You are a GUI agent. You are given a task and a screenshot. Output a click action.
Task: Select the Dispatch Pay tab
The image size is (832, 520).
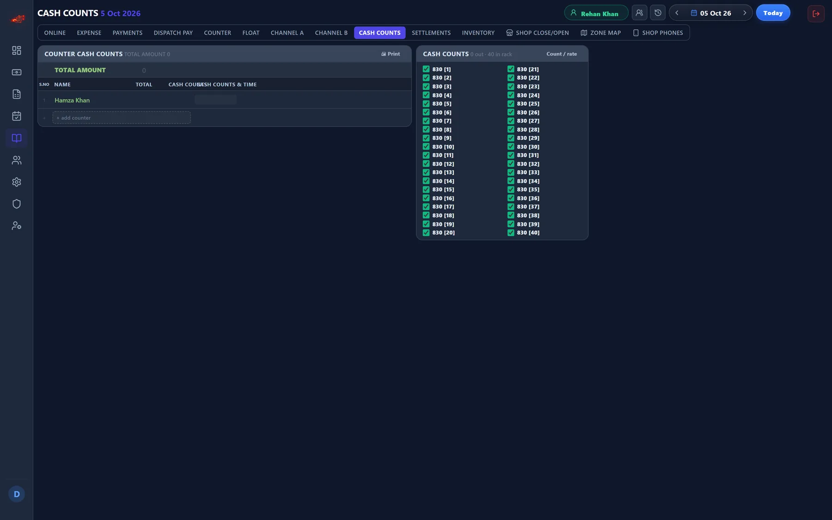[173, 33]
